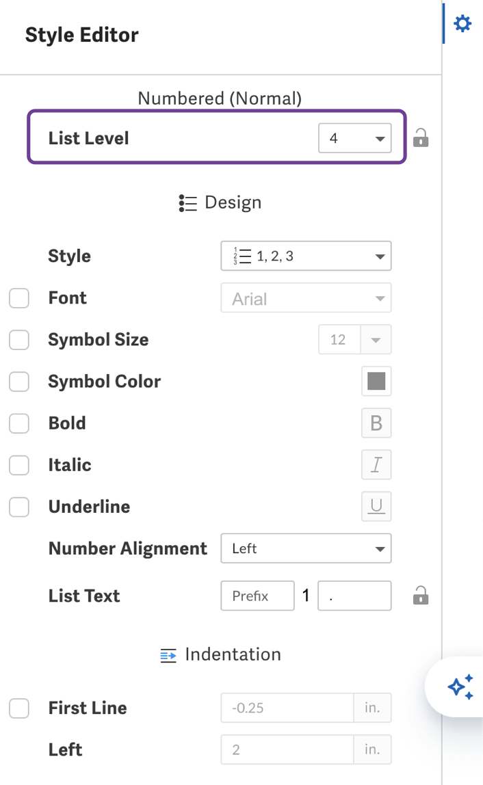Image resolution: width=483 pixels, height=785 pixels.
Task: Open the List Level dropdown
Action: pyautogui.click(x=355, y=137)
